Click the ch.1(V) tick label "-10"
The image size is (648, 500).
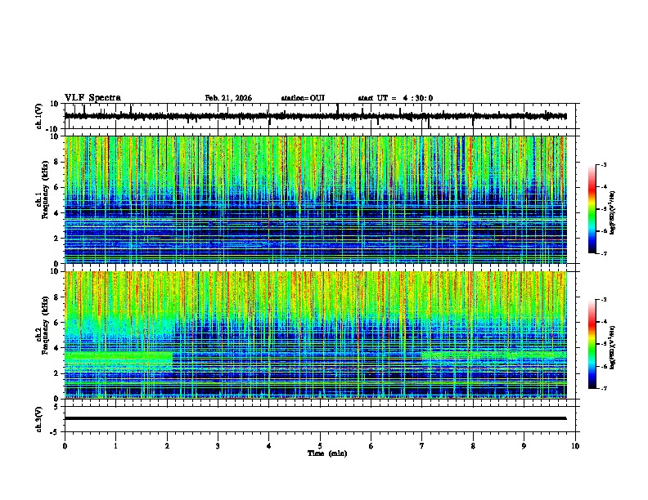[53, 129]
